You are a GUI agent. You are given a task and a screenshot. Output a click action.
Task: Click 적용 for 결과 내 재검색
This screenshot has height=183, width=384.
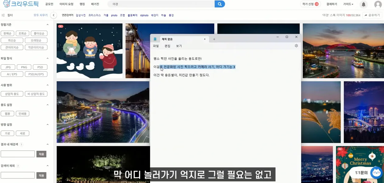click(x=41, y=154)
